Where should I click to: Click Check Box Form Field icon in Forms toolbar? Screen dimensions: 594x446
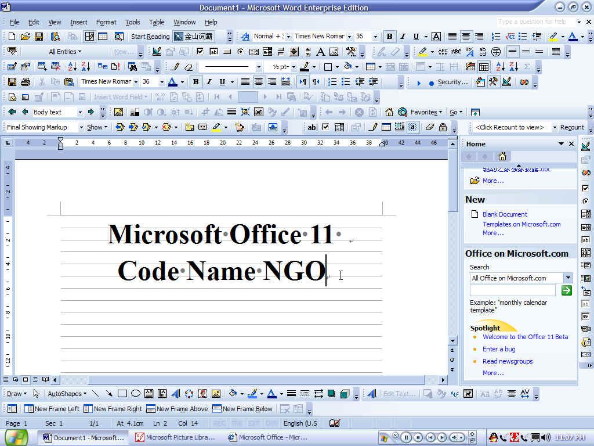click(325, 127)
